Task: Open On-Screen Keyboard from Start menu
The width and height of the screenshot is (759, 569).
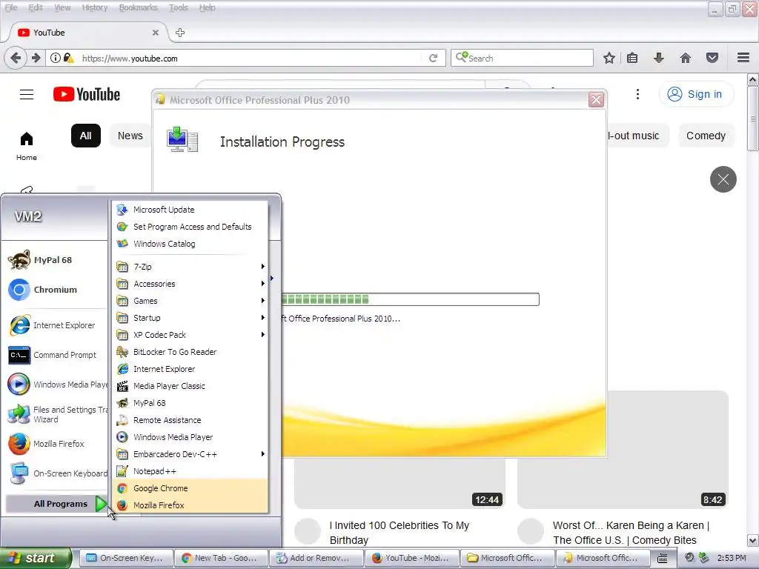Action: [x=57, y=473]
